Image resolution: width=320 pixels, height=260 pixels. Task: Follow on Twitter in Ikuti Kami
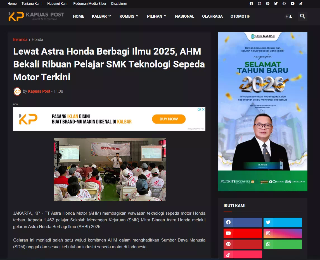[283, 222]
